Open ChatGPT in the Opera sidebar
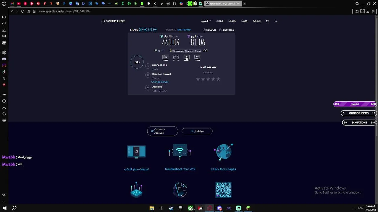Image resolution: width=378 pixels, height=212 pixels. pos(4,53)
